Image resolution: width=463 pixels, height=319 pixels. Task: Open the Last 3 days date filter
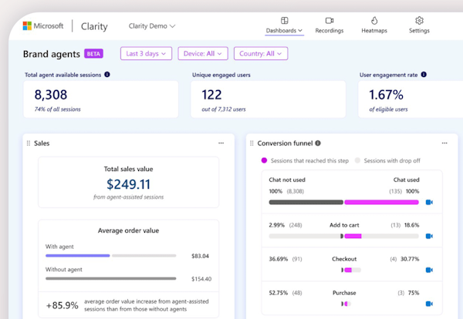pos(146,54)
